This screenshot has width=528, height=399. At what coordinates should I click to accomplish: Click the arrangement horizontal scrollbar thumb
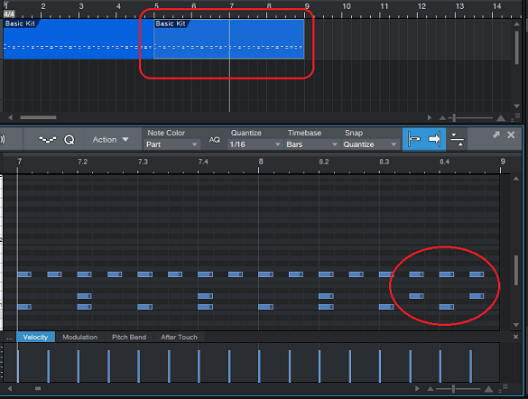[38, 117]
